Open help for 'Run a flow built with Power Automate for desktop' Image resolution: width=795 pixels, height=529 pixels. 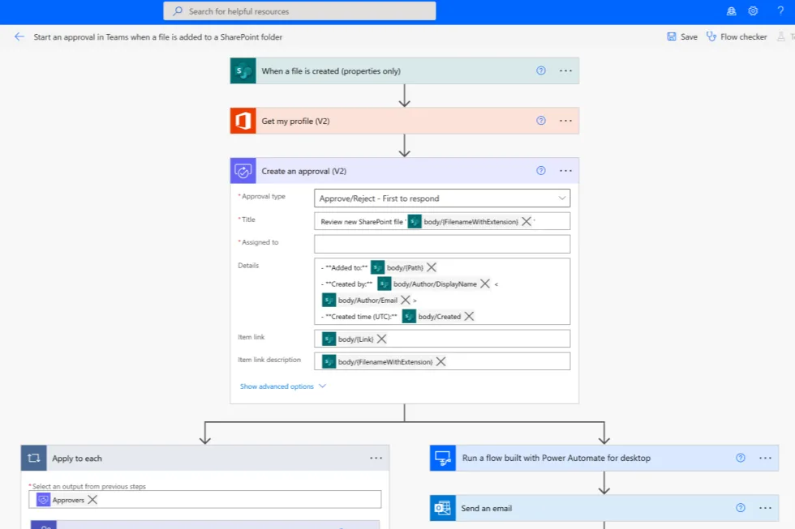point(740,458)
